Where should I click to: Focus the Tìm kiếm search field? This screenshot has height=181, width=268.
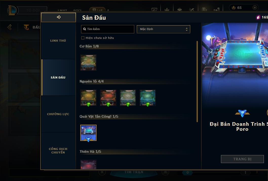pos(107,29)
